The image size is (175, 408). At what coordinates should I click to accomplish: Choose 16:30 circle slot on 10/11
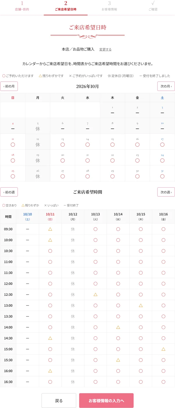50,382
